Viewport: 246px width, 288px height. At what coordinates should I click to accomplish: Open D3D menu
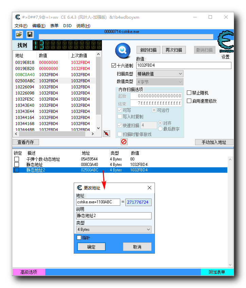click(67, 26)
